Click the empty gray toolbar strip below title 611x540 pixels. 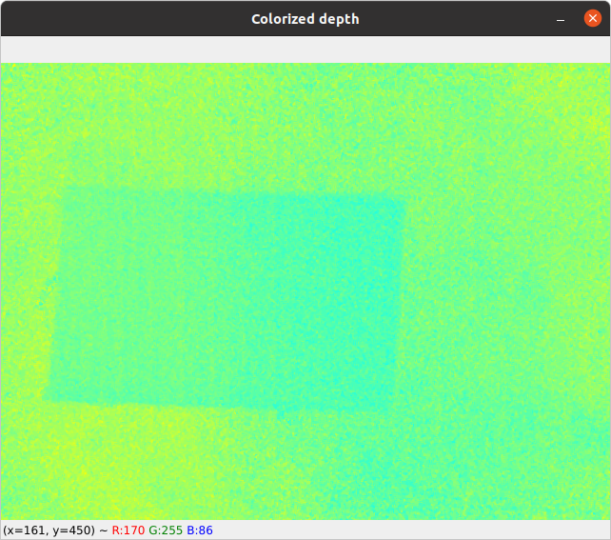point(305,50)
